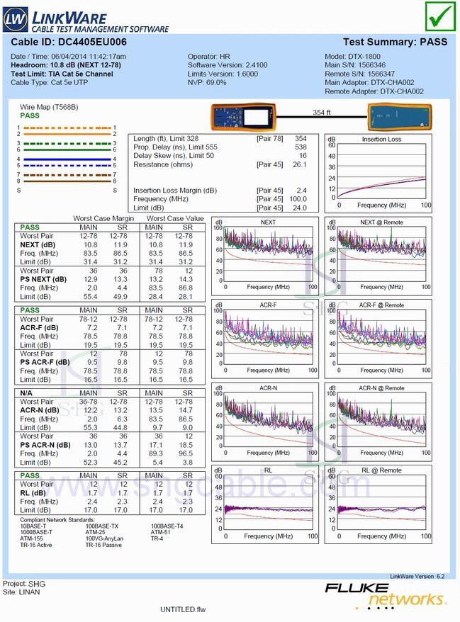Click the Test Summary: PASS heading

(395, 42)
